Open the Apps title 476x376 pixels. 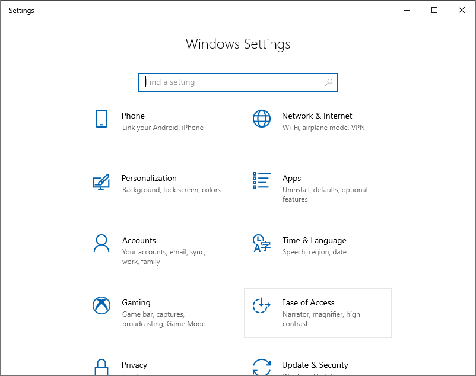(x=292, y=179)
